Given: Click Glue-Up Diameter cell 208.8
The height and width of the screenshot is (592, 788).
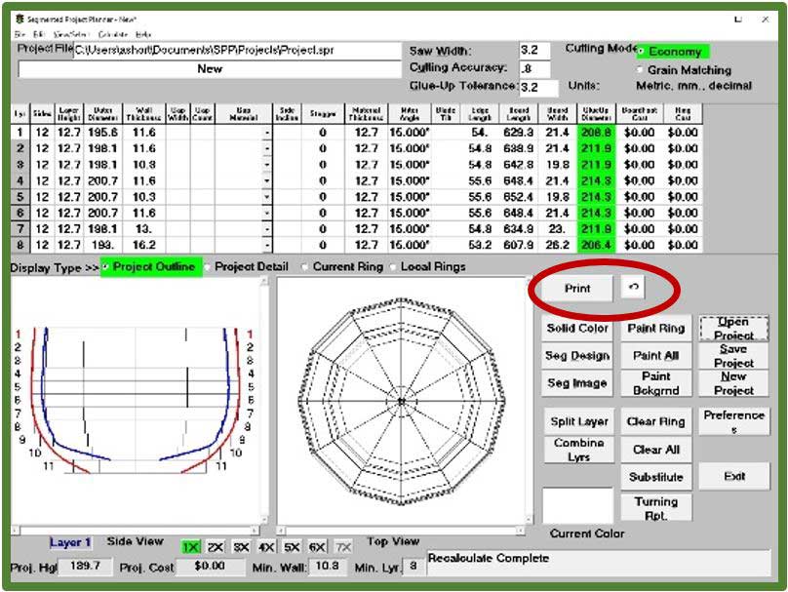Looking at the screenshot, I should pyautogui.click(x=596, y=133).
